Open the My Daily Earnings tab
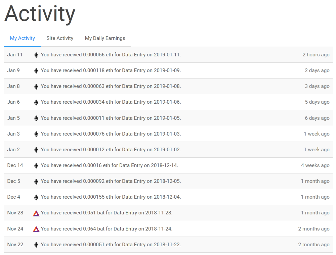Image resolution: width=336 pixels, height=255 pixels. (105, 38)
